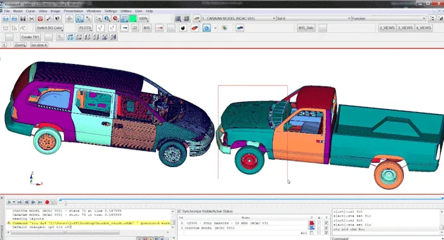Click the blue rotate/refresh icon
444x240 pixels.
(206, 28)
